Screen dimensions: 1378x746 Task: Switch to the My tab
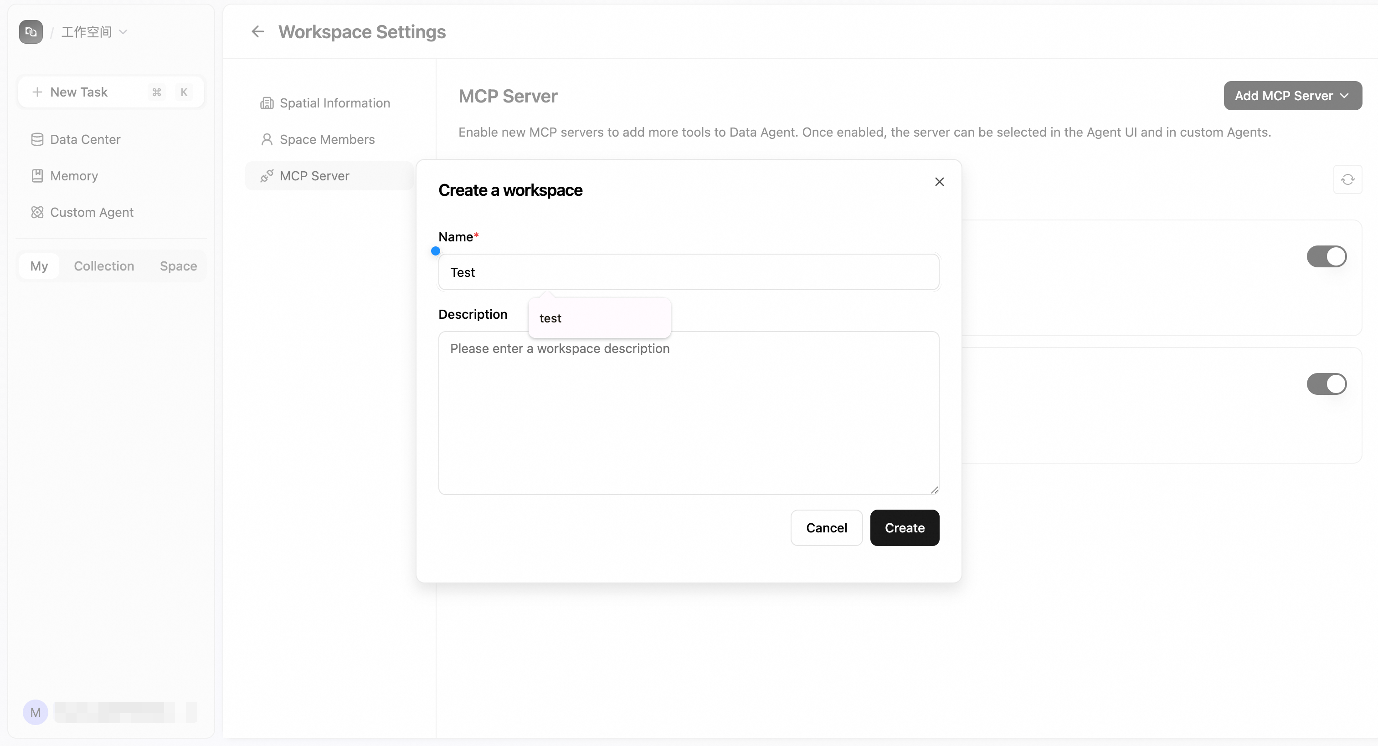pos(39,266)
